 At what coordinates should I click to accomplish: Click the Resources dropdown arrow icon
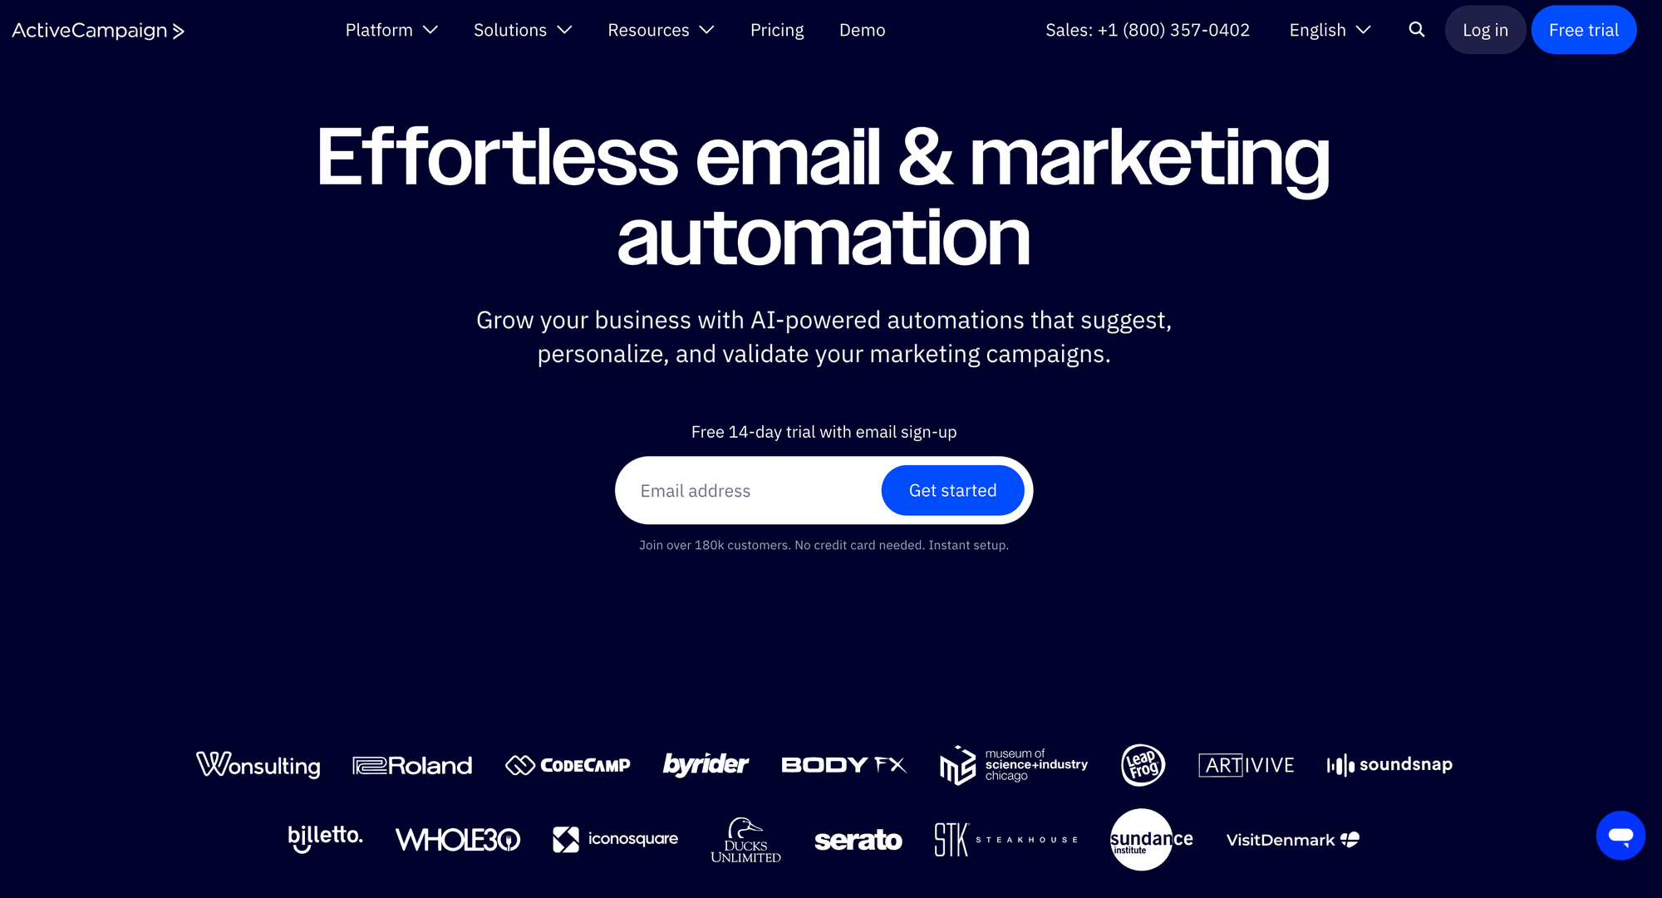coord(712,31)
